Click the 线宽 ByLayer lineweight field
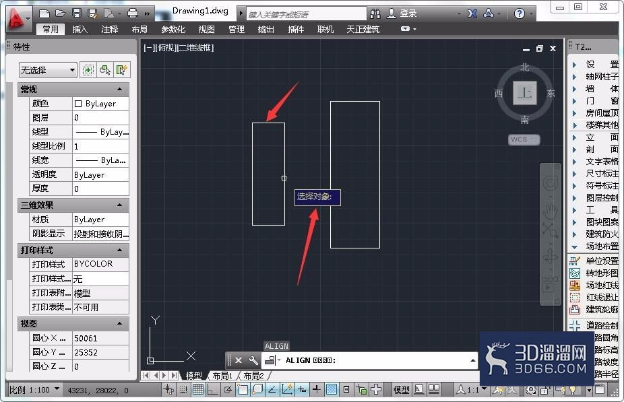This screenshot has height=402, width=624. pos(100,160)
